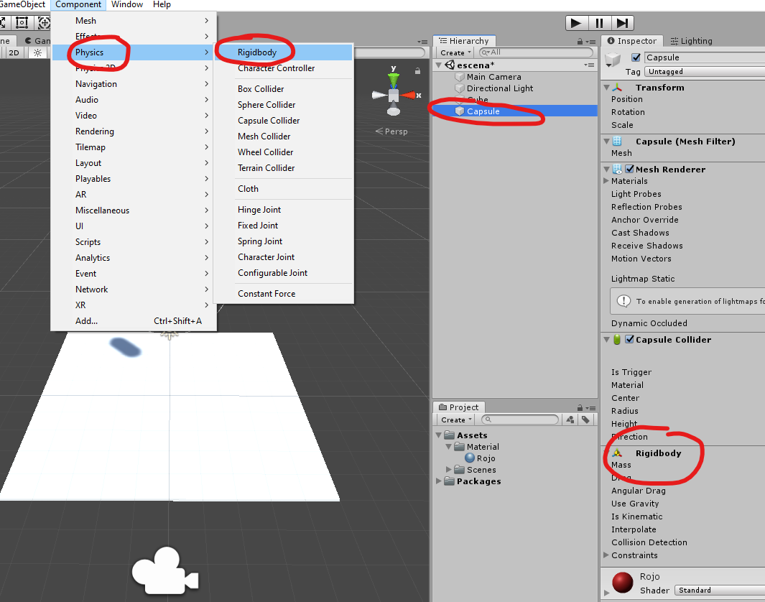The image size is (765, 602).
Task: Open the Hierarchy Create dropdown button
Action: (x=455, y=52)
